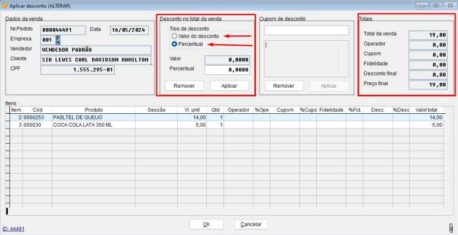Click Remover in total discount panel

(x=184, y=86)
